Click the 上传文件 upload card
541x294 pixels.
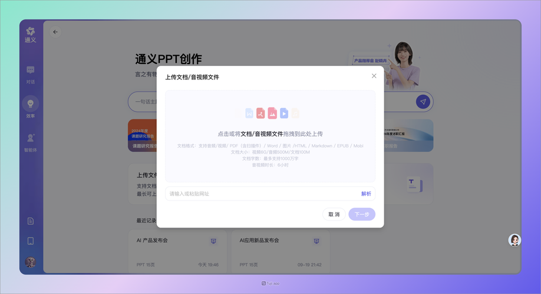tap(143, 184)
